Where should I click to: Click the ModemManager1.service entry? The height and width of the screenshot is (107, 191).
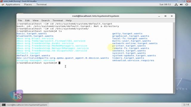(x=52, y=46)
